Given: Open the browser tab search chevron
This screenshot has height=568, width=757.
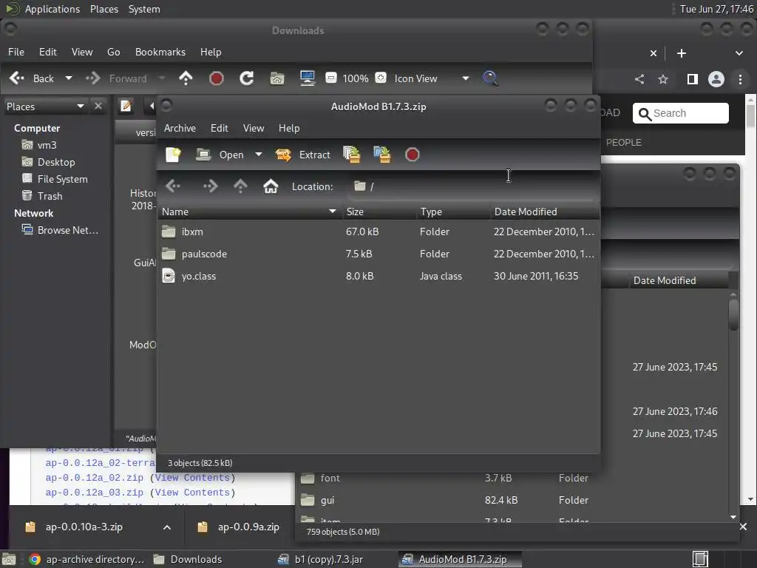Looking at the screenshot, I should (739, 53).
